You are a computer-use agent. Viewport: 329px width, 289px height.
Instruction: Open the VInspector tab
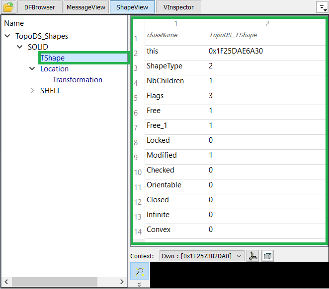click(178, 7)
